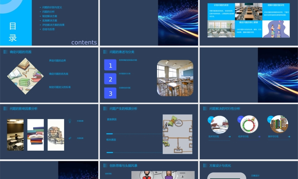Viewport: 298px width, 179px height.
Task: Click the 'contents' label on the 目录 slide
Action: (x=84, y=42)
